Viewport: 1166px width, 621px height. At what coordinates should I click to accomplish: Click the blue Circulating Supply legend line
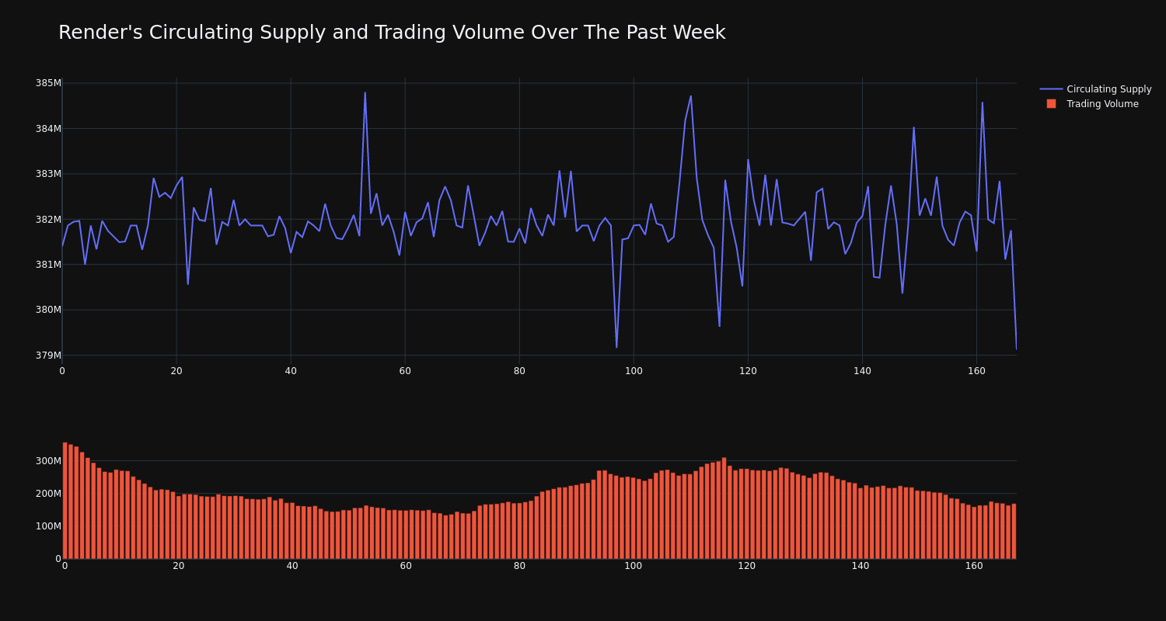coord(1051,89)
